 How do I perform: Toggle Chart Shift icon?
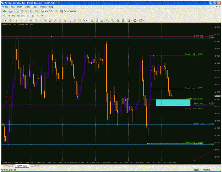point(123,21)
